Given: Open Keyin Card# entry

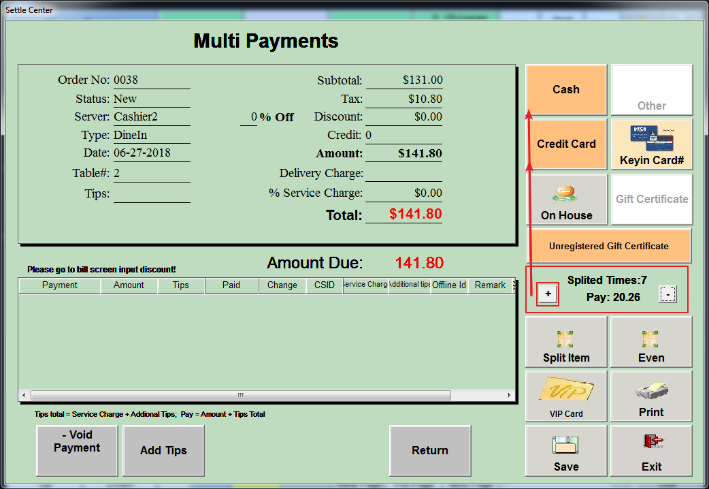Looking at the screenshot, I should coord(652,144).
